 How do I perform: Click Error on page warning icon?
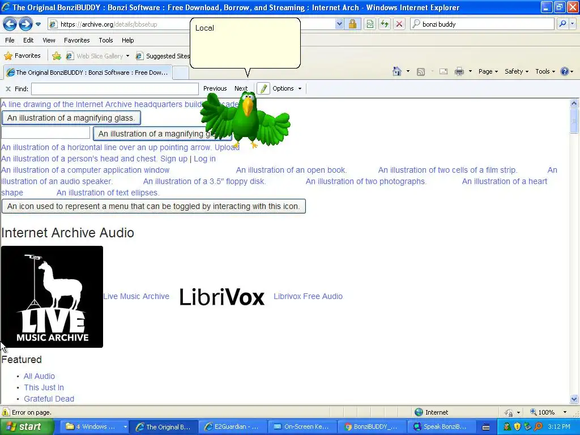pyautogui.click(x=6, y=412)
